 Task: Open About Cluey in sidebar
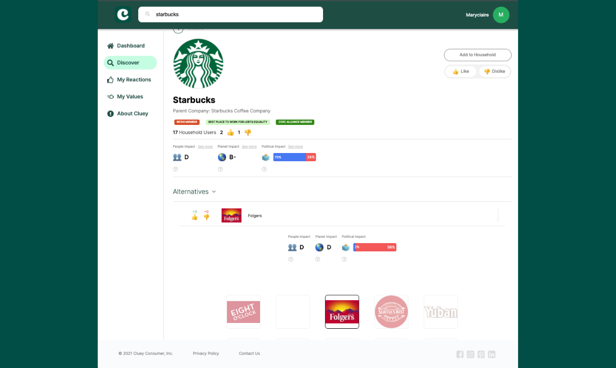click(x=130, y=113)
